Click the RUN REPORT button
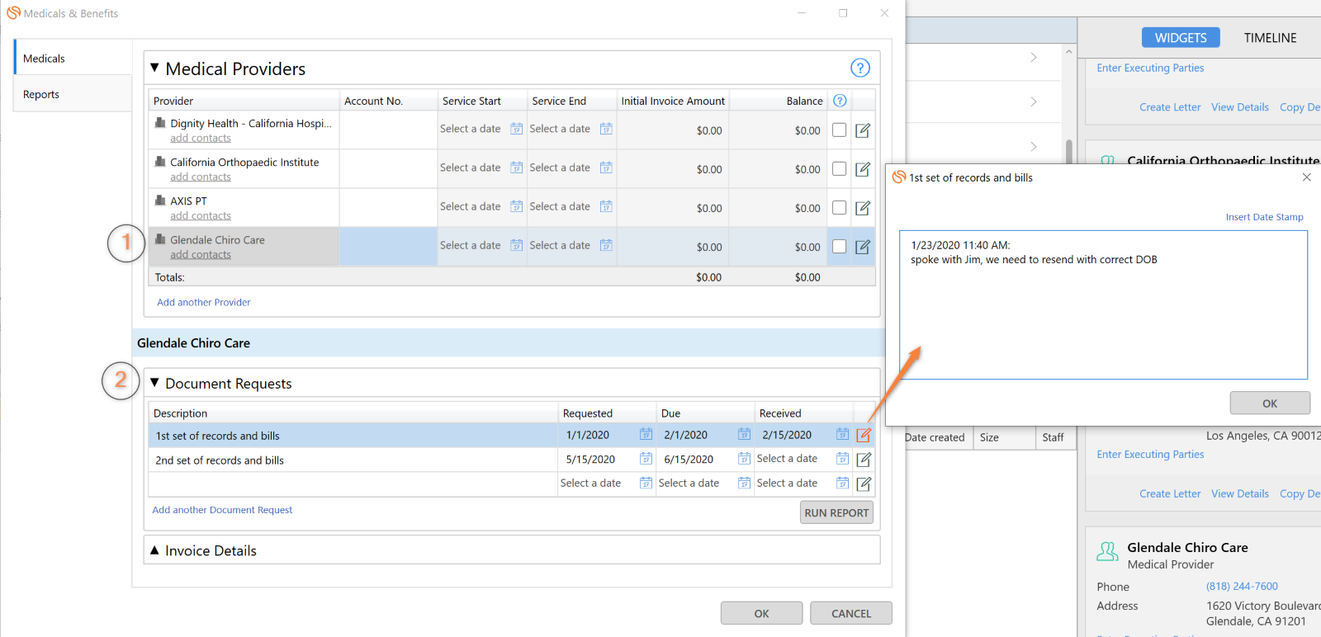Viewport: 1321px width, 637px height. pos(836,512)
